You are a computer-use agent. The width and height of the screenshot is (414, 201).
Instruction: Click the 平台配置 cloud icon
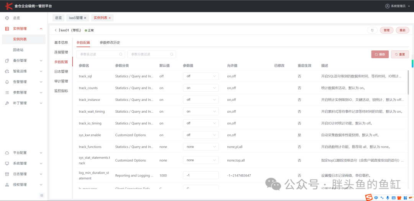[x=7, y=152]
